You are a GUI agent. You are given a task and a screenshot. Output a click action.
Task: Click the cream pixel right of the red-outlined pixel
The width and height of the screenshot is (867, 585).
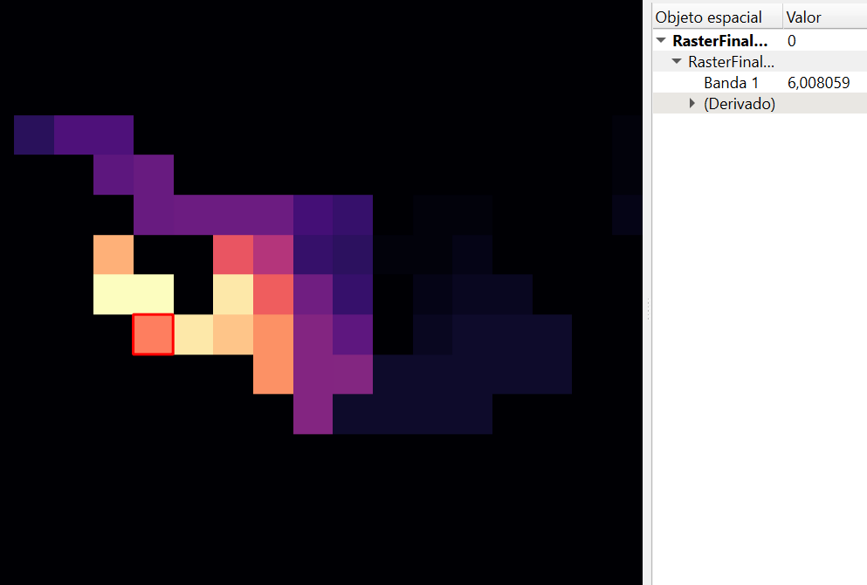click(193, 334)
